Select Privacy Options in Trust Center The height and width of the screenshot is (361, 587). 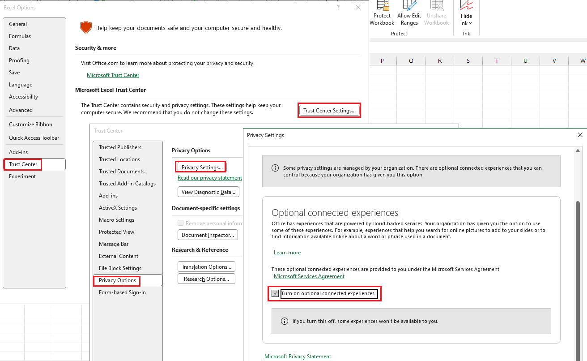click(x=128, y=280)
